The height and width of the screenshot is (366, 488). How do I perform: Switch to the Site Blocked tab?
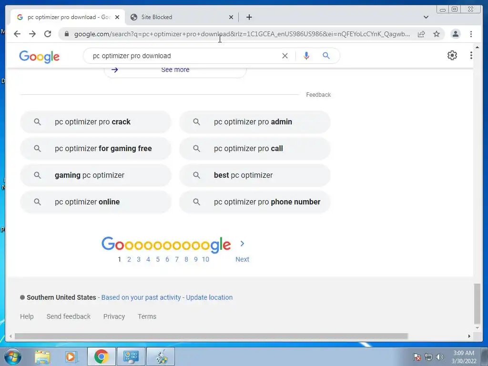tap(181, 17)
